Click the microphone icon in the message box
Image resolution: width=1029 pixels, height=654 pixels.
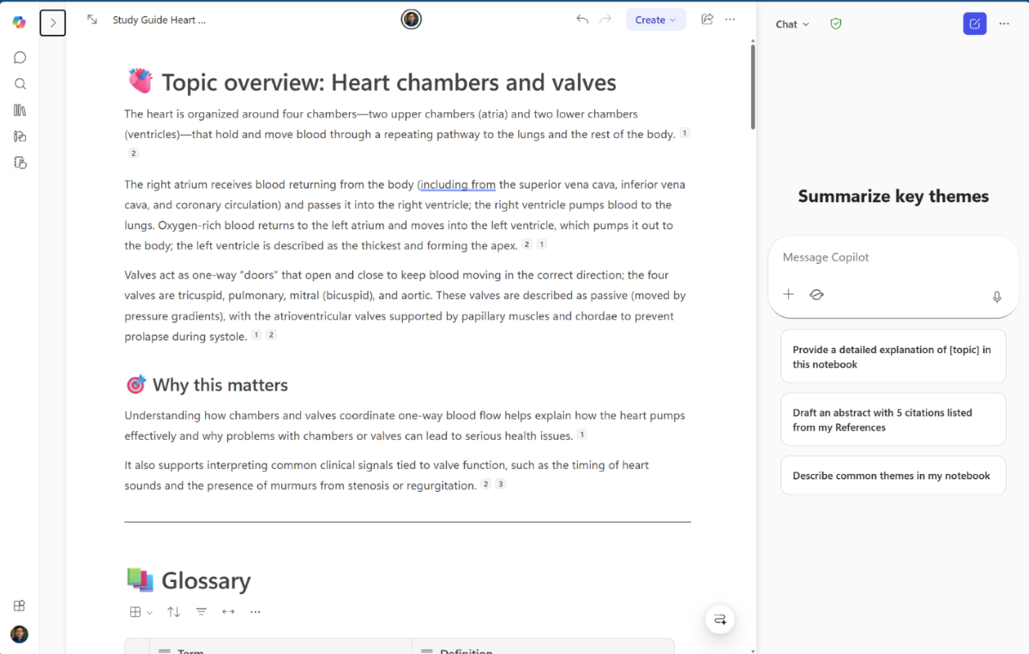click(996, 297)
